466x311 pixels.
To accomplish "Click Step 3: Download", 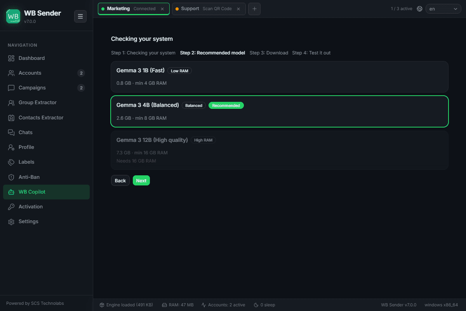I will [269, 53].
